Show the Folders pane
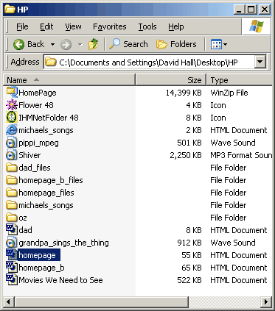Viewport: 275px width, 311px height. pos(176,44)
